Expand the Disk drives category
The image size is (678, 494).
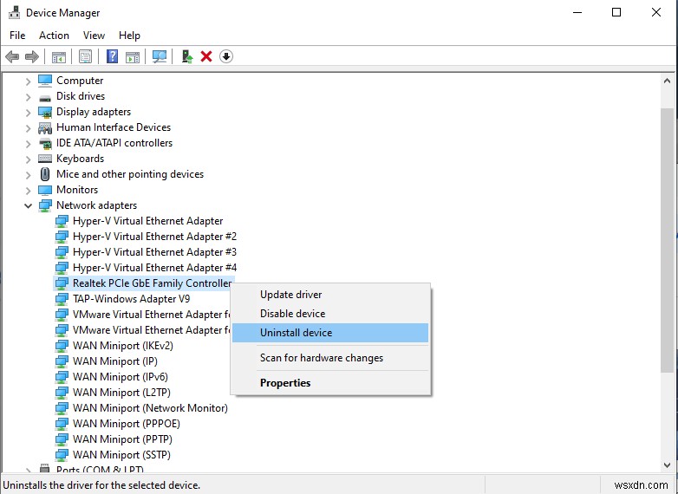28,96
